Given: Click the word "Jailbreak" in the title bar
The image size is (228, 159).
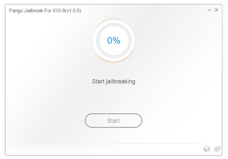Looking at the screenshot, I should (35, 11).
